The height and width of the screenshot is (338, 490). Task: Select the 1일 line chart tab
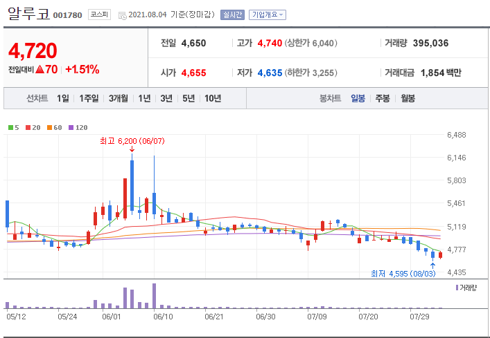click(x=63, y=99)
